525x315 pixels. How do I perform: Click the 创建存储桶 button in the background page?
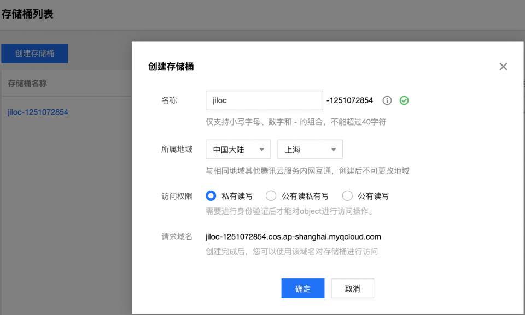coord(34,54)
